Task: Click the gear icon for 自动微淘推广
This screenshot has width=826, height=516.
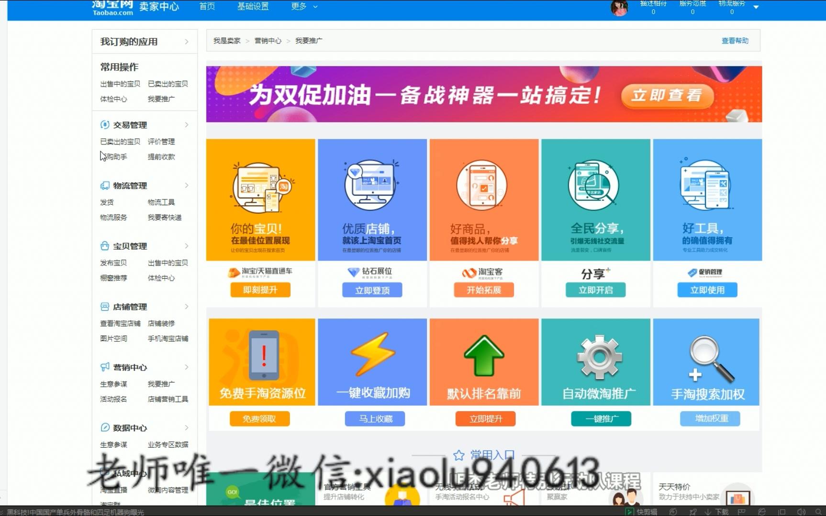Action: tap(600, 358)
